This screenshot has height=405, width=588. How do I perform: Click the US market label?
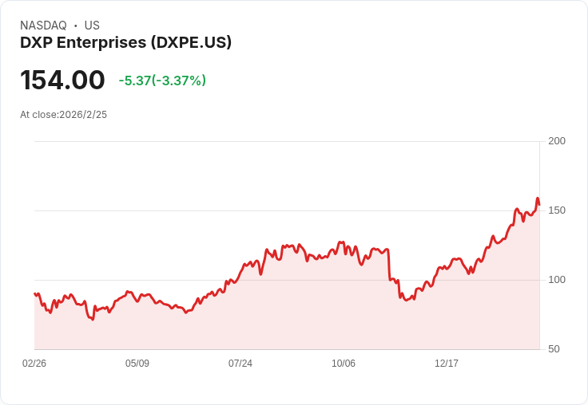pyautogui.click(x=92, y=26)
